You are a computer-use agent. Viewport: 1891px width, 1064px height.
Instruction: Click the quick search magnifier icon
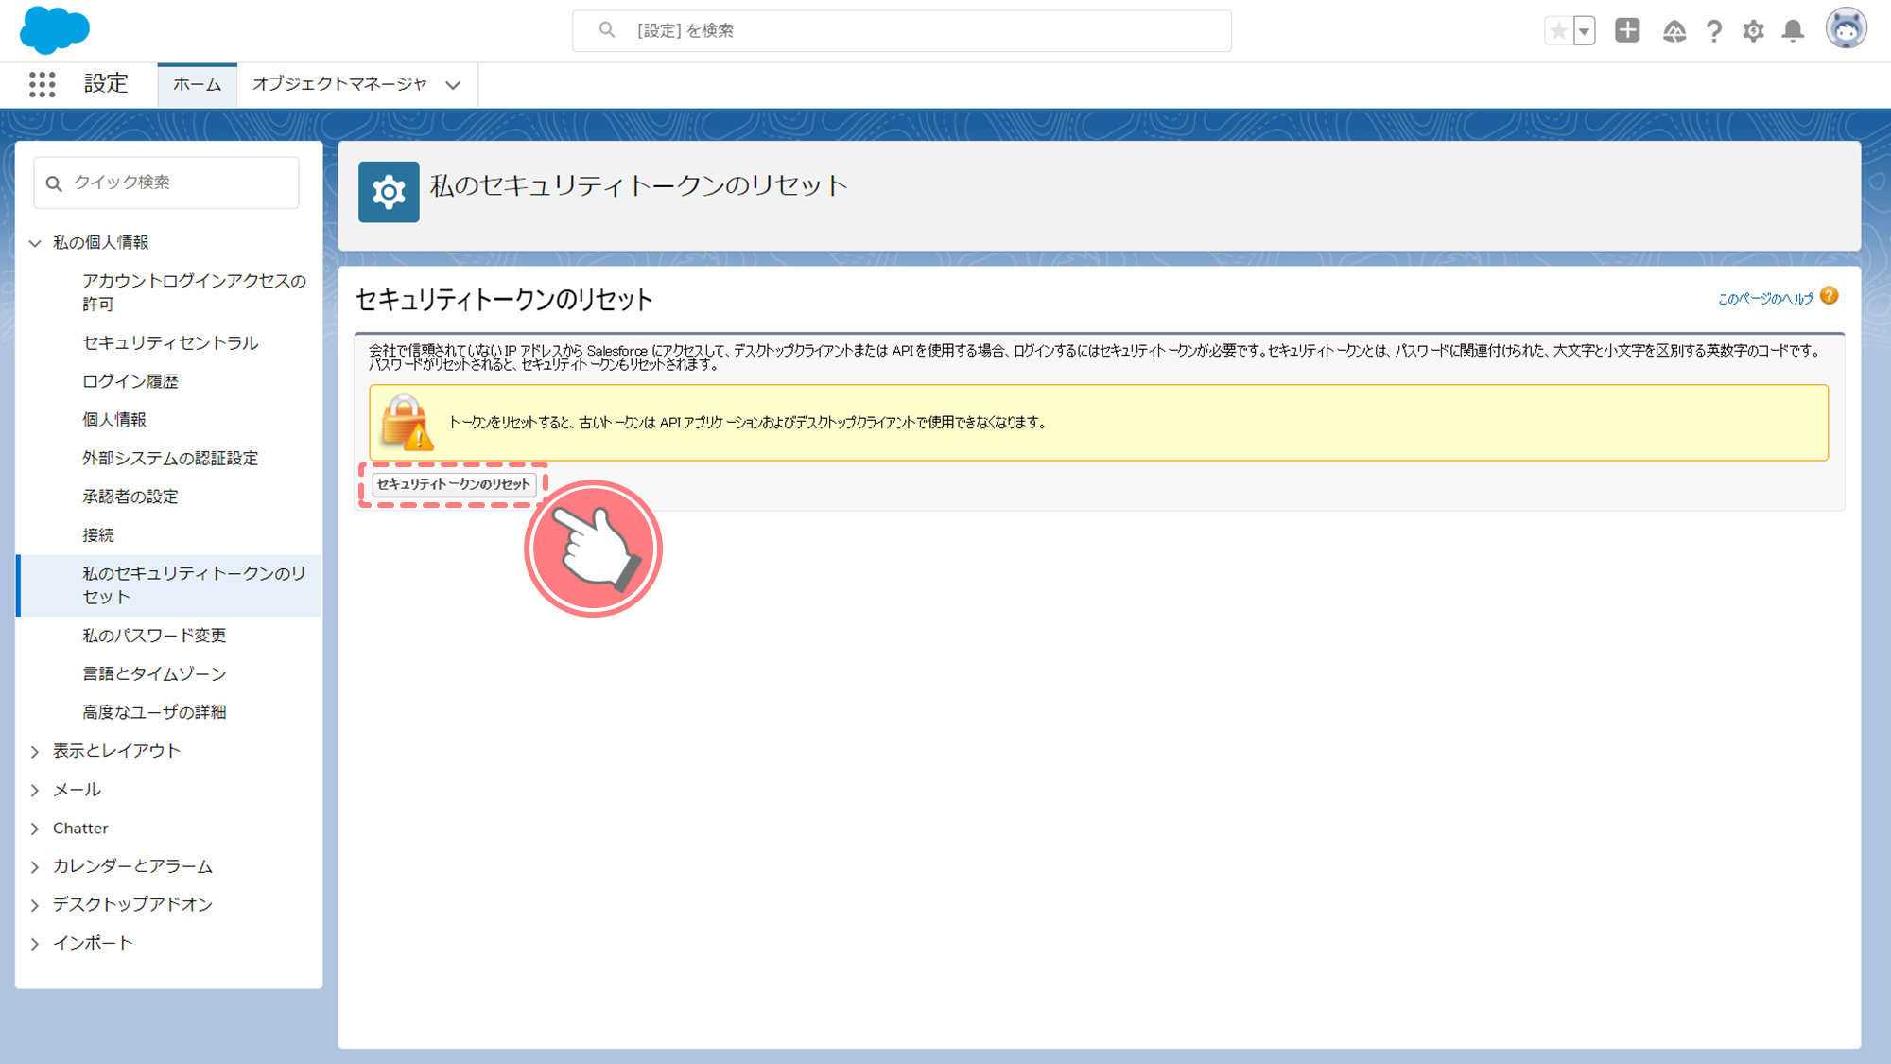tap(54, 183)
